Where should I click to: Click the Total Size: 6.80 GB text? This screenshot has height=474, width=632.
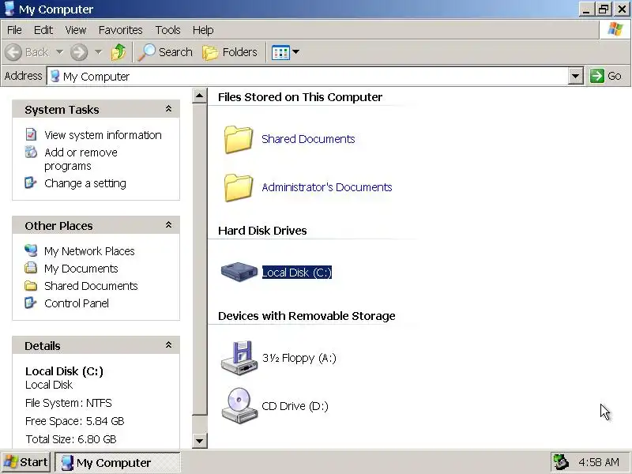coord(70,439)
